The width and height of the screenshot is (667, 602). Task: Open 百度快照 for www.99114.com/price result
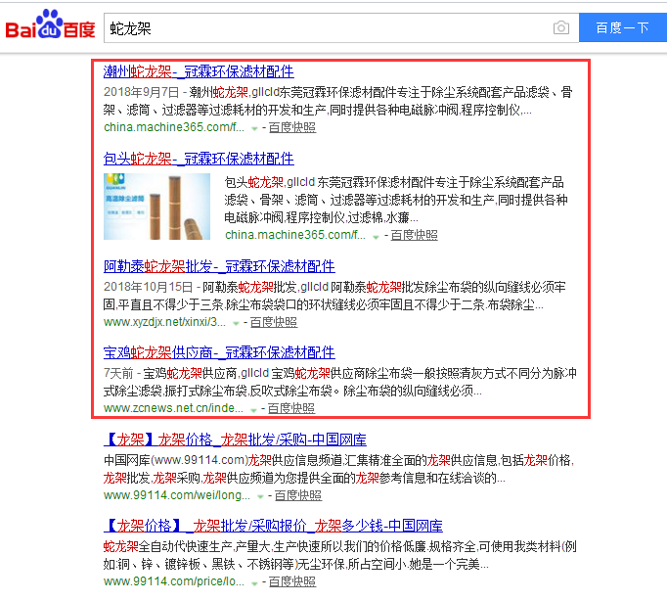pos(292,581)
